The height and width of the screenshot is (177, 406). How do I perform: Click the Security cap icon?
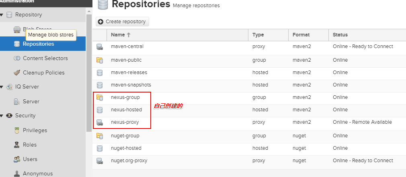coord(9,116)
